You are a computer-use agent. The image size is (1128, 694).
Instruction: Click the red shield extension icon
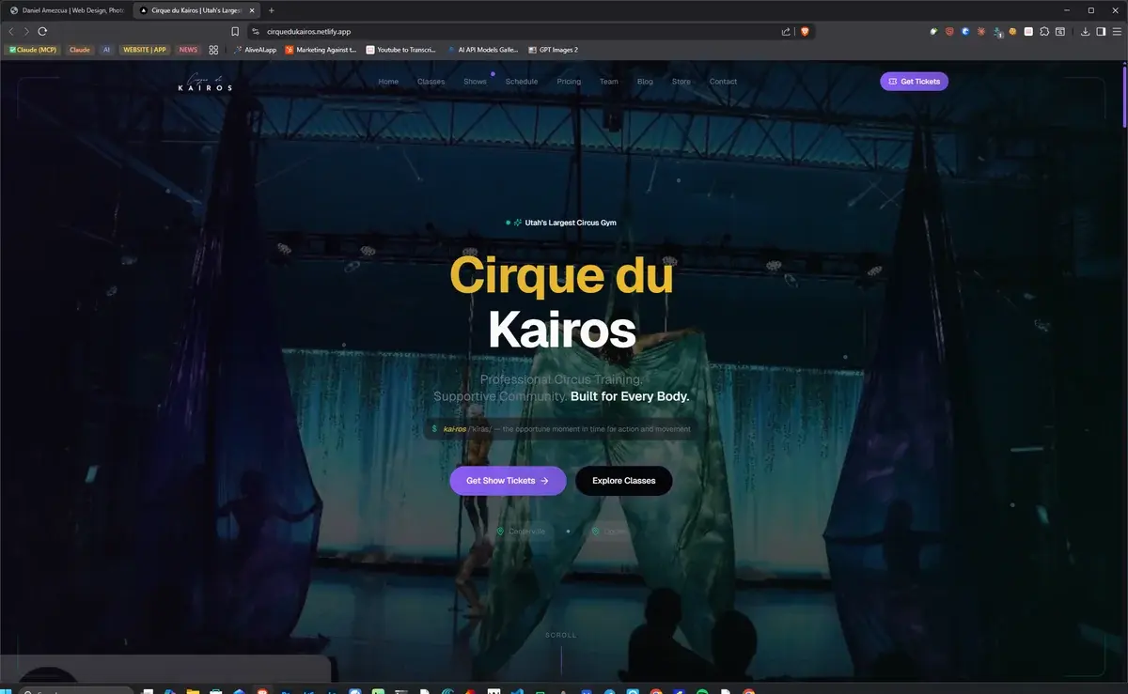[x=949, y=31]
